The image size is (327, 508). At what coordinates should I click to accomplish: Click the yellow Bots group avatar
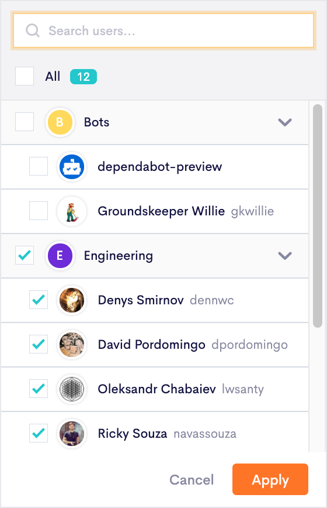(60, 122)
